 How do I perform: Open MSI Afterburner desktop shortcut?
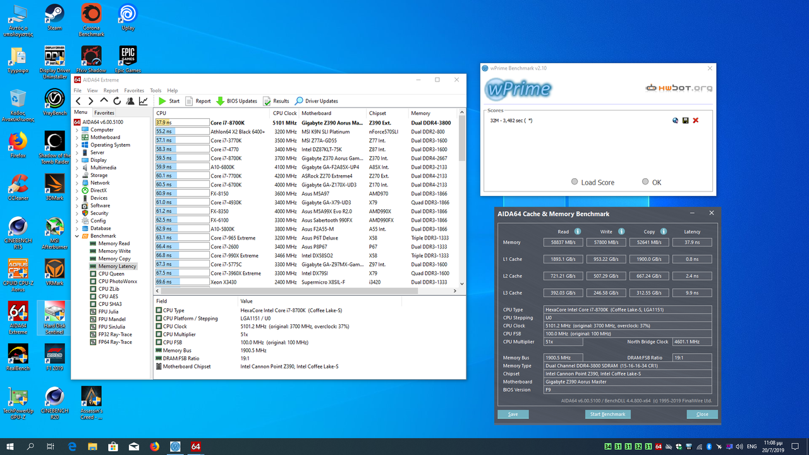coord(54,233)
